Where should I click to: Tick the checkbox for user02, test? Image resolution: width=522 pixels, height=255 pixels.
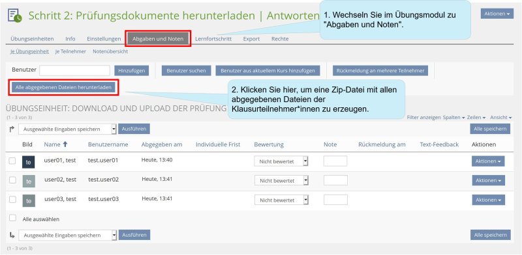tap(12, 180)
